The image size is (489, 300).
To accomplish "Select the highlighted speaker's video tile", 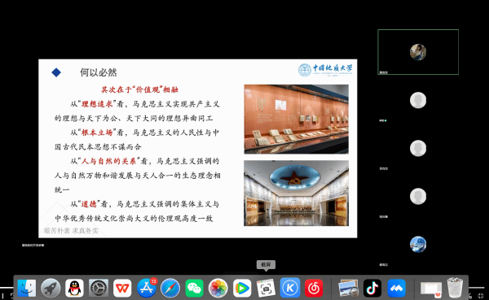I will click(x=418, y=52).
